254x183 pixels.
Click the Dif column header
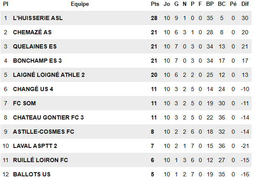(245, 4)
